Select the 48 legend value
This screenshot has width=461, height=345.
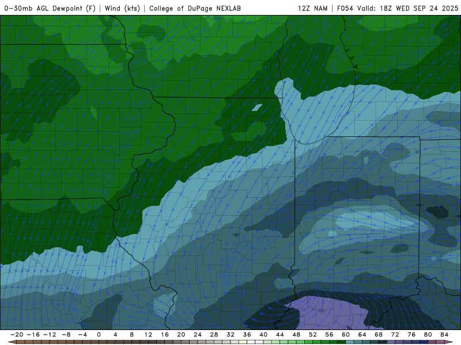[x=296, y=335]
